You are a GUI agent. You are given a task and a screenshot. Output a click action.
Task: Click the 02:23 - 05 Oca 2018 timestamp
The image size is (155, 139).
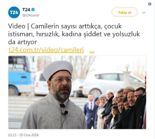[23, 135]
